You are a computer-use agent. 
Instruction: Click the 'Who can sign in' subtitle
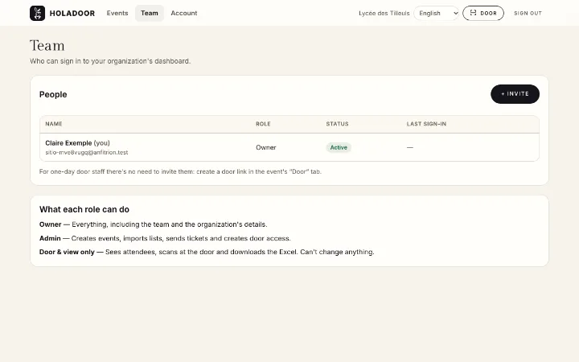click(x=110, y=61)
